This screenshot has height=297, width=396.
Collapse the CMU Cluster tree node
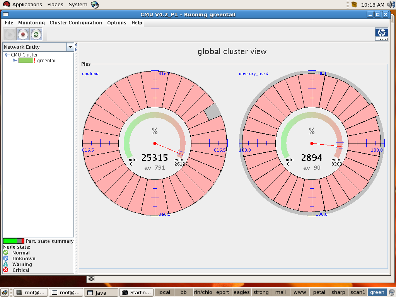tap(6, 55)
